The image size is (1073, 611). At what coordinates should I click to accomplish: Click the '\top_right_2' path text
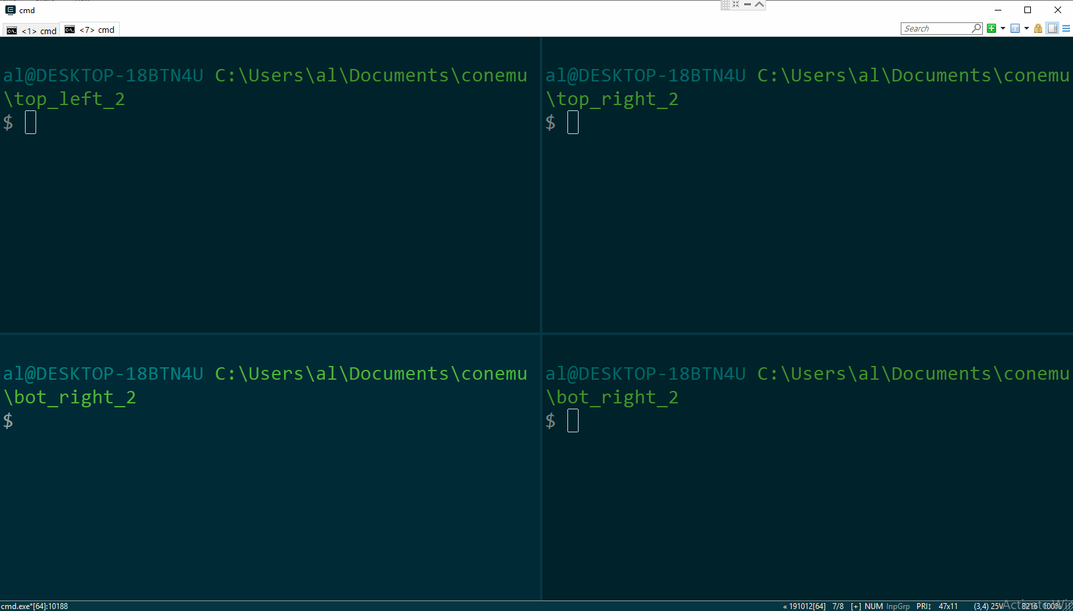pos(611,99)
